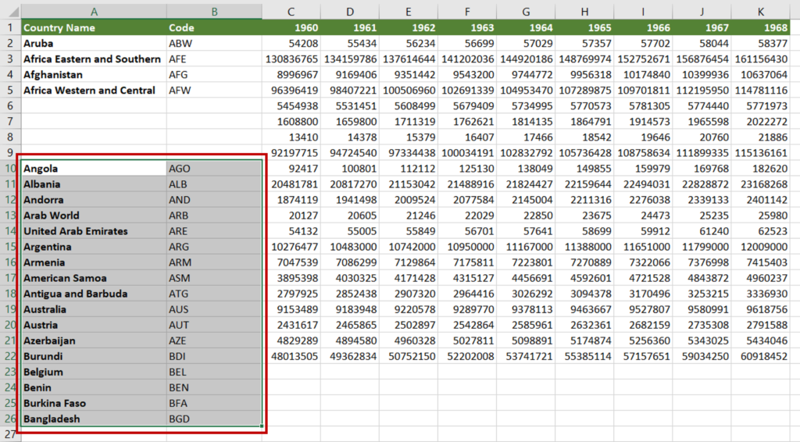The width and height of the screenshot is (800, 442).
Task: Click the BEL code cell
Action: (x=214, y=372)
